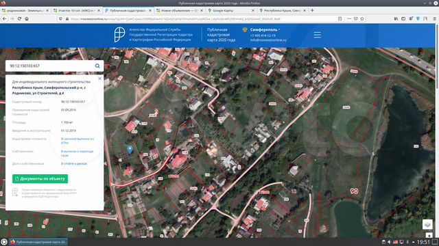Screen dimensions: 439x246
Task: Click the search magnifier in cadastral number box
Action: 97,66
